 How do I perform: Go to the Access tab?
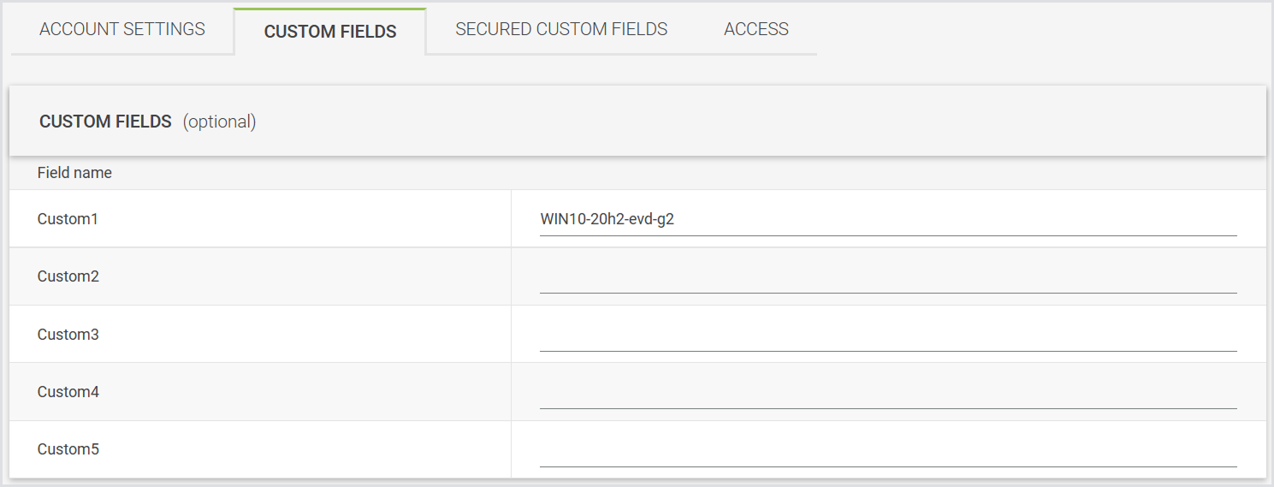point(756,29)
